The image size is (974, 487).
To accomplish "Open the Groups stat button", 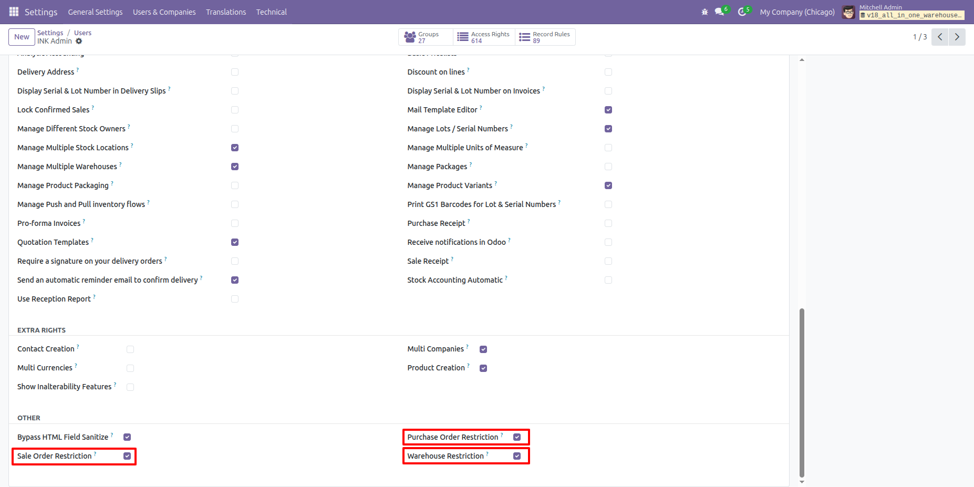I will click(426, 37).
